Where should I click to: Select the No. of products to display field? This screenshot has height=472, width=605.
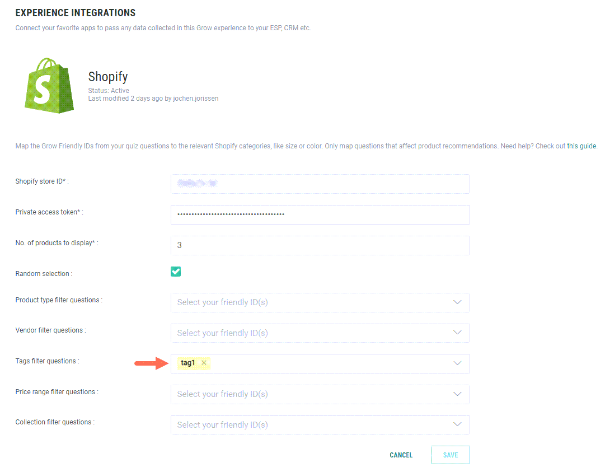[320, 245]
